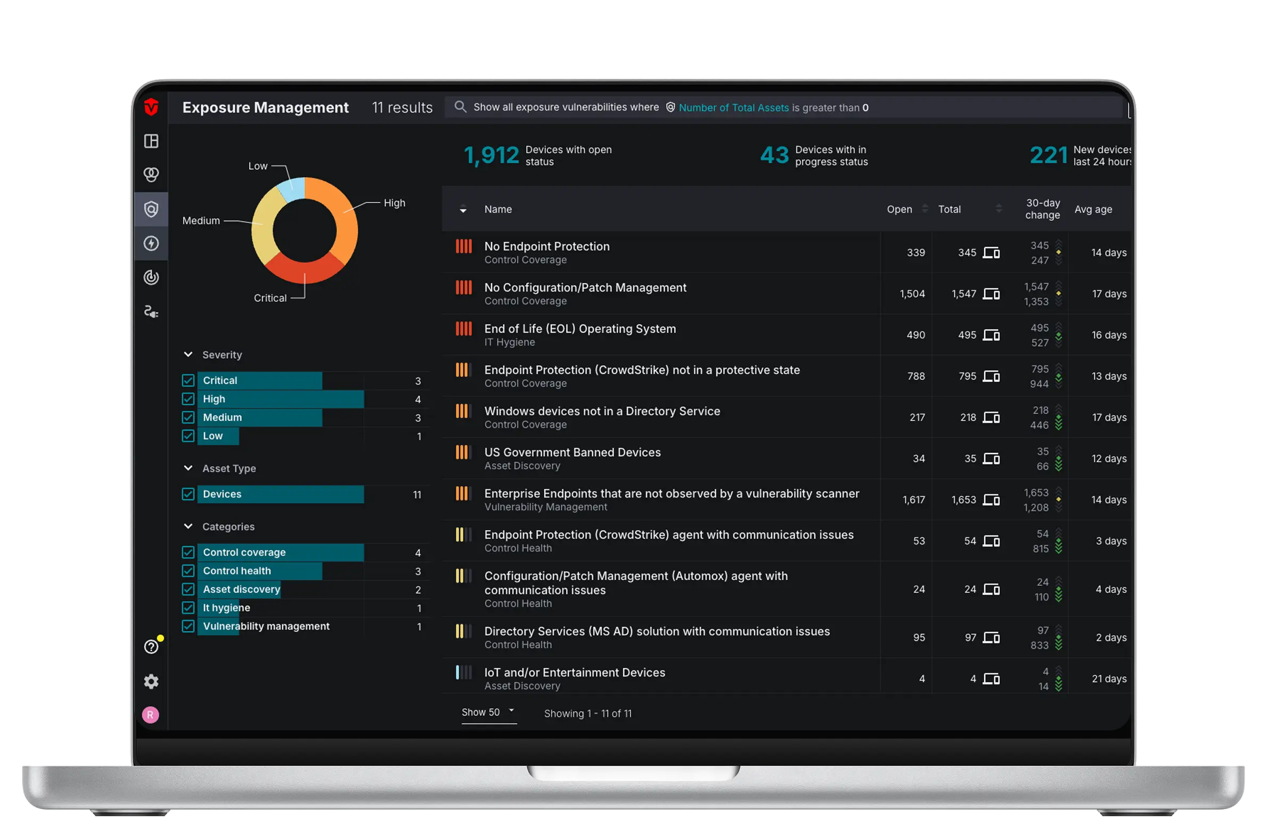Toggle the Control coverage category checkbox

click(188, 552)
